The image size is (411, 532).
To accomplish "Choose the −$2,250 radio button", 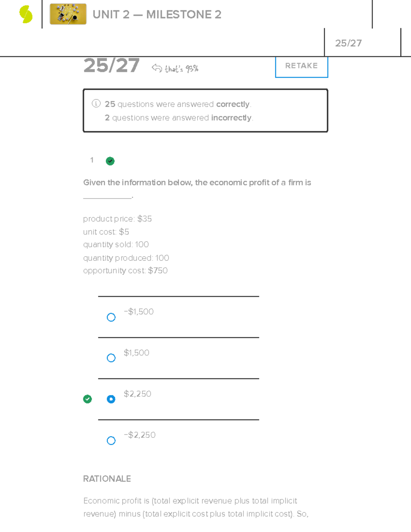I will click(111, 441).
